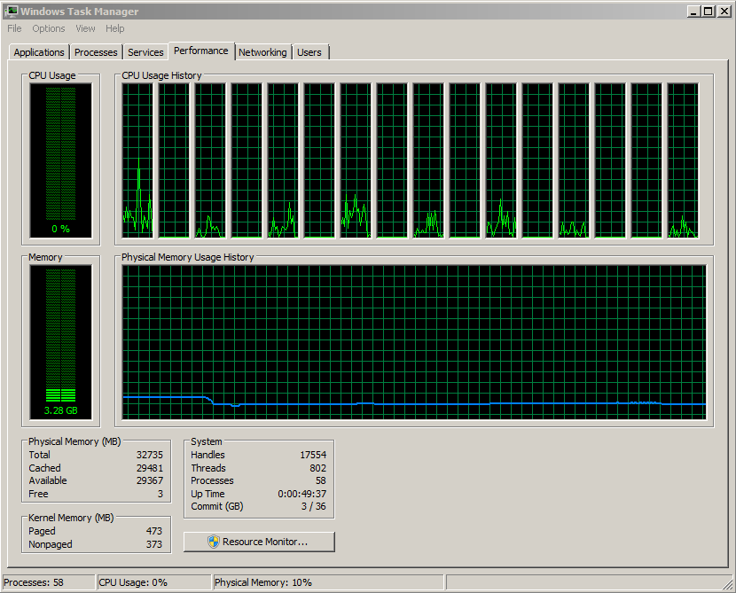The image size is (736, 593).
Task: Switch to the Networking tab
Action: click(262, 52)
